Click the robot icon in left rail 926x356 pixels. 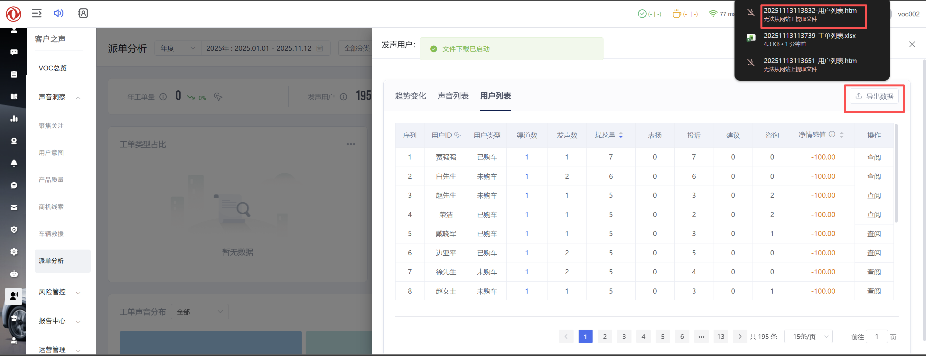14,274
